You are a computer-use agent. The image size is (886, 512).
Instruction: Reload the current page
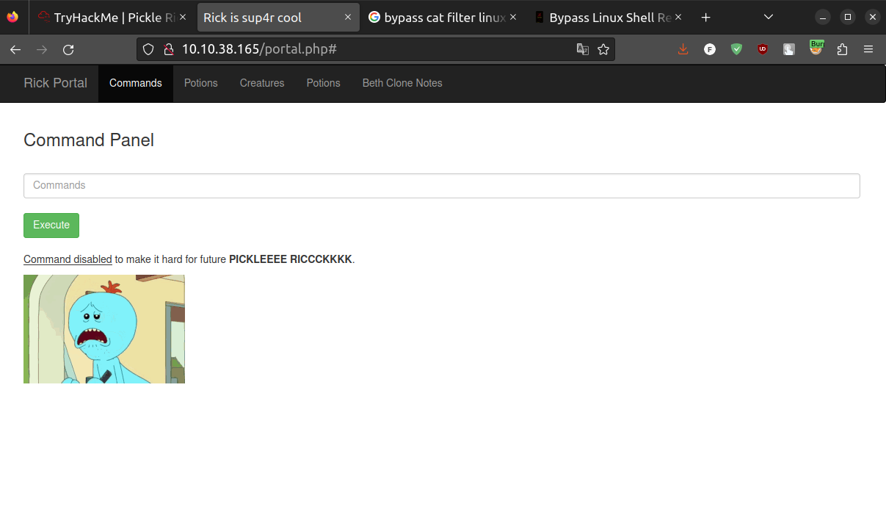click(68, 49)
